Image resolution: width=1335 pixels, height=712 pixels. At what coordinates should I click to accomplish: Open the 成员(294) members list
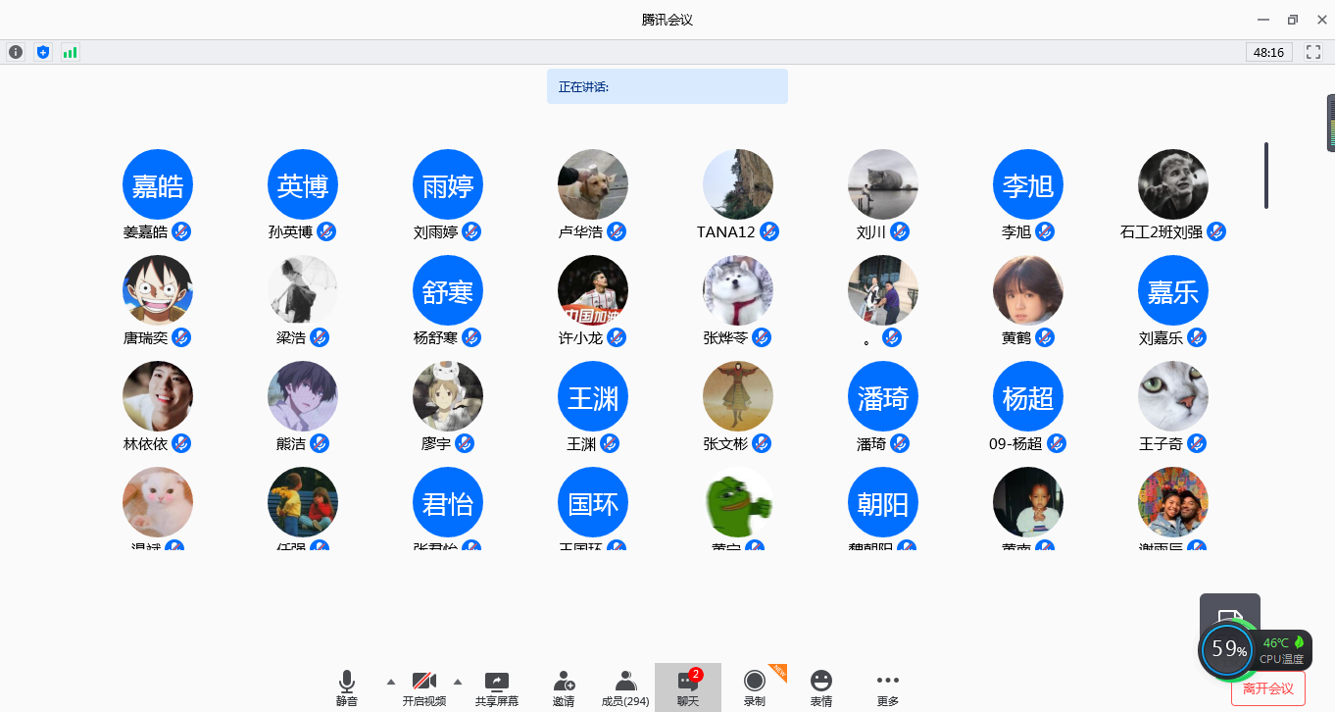coord(625,687)
